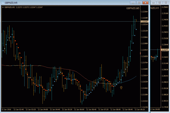Click the 12 Jan 02:40 time label
Image resolution: width=170 pixels, height=113 pixels.
coord(18,109)
